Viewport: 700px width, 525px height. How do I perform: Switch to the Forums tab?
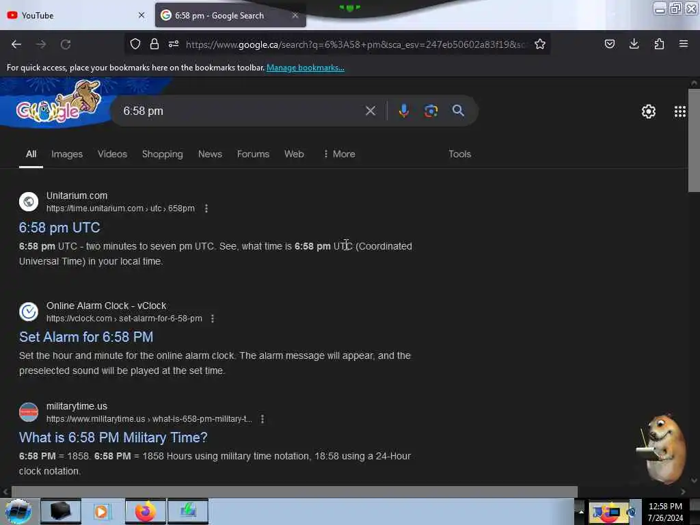pyautogui.click(x=253, y=154)
